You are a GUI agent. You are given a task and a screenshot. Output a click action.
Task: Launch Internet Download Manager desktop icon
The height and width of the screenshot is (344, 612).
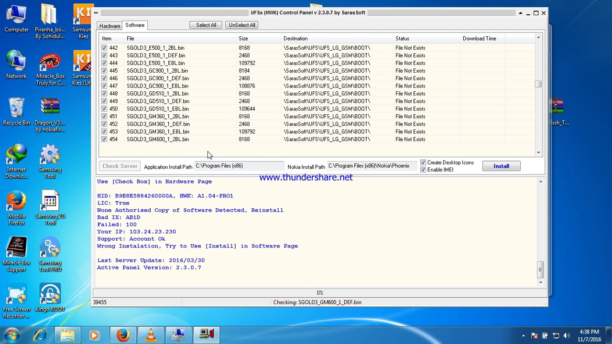point(16,162)
